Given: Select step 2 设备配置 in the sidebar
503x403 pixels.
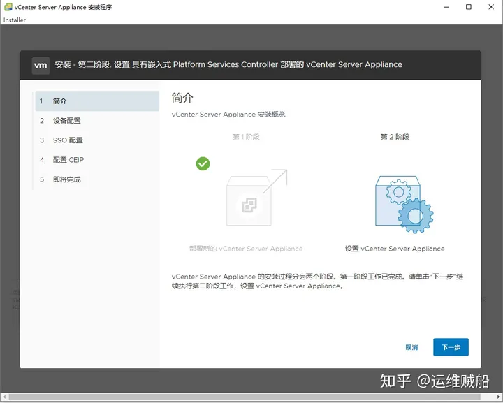Looking at the screenshot, I should pos(66,121).
